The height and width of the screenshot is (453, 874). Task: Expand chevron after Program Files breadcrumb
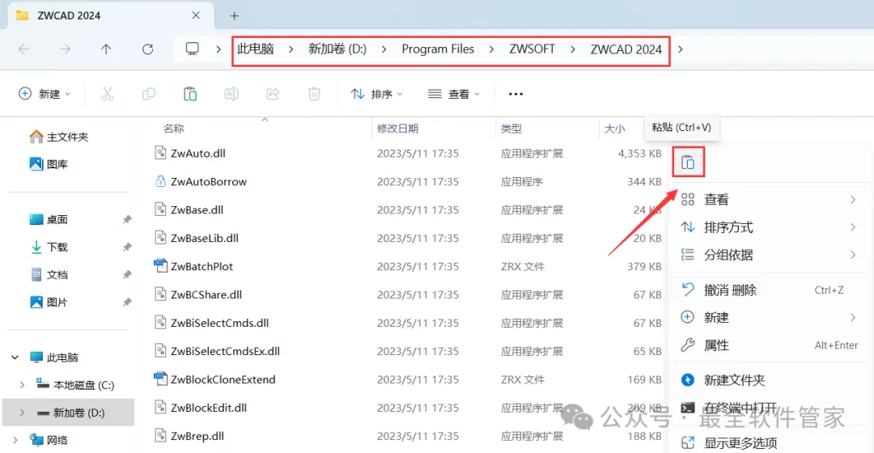point(491,49)
